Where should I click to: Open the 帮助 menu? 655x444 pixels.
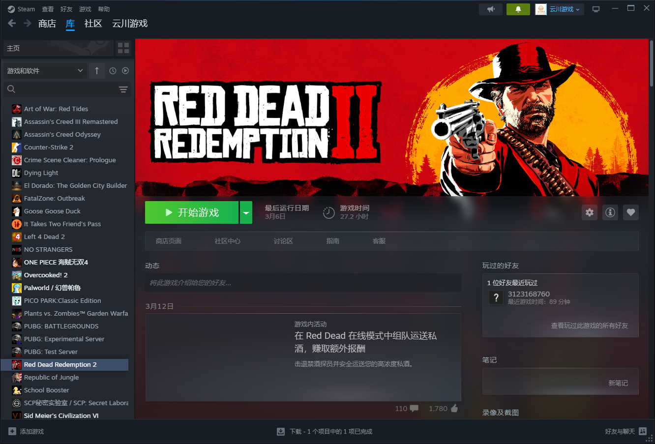pos(104,9)
